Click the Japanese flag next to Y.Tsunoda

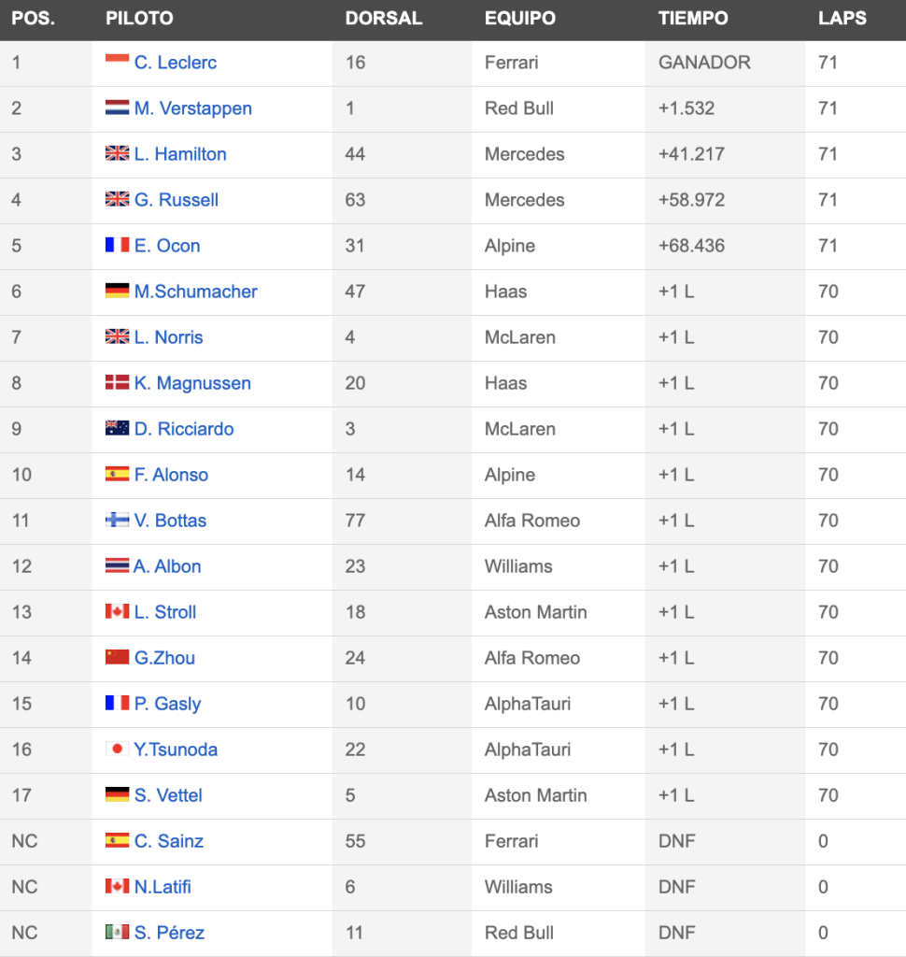point(117,749)
